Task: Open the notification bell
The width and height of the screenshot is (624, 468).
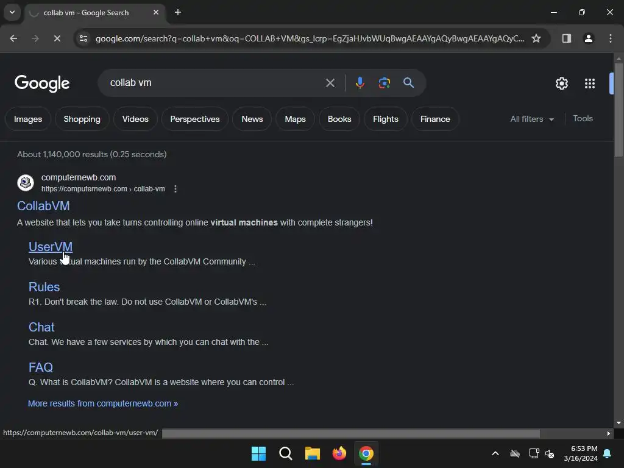Action: [608, 453]
